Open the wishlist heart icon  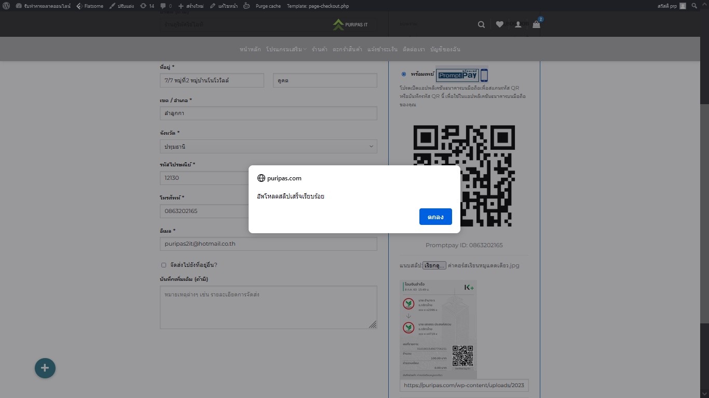[499, 24]
